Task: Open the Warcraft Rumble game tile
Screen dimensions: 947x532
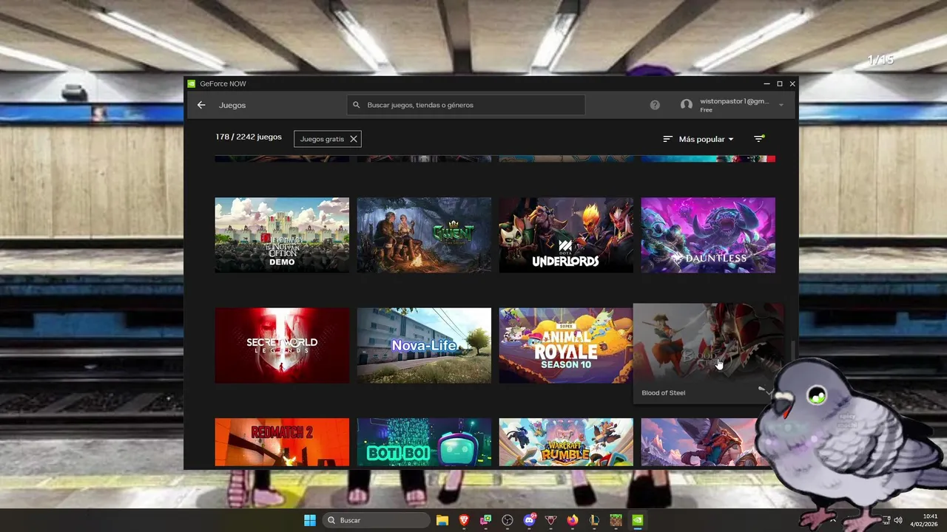Action: [x=566, y=442]
